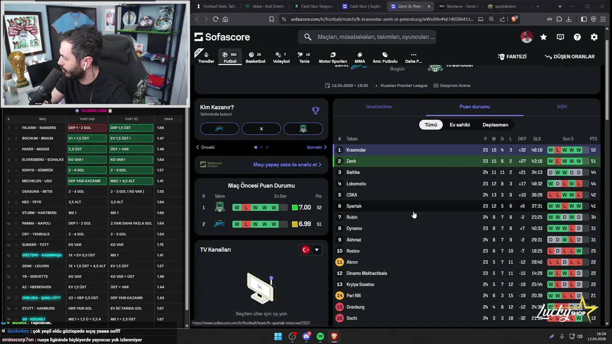This screenshot has width=612, height=344.
Task: Open the help question mark icon
Action: pyautogui.click(x=577, y=37)
